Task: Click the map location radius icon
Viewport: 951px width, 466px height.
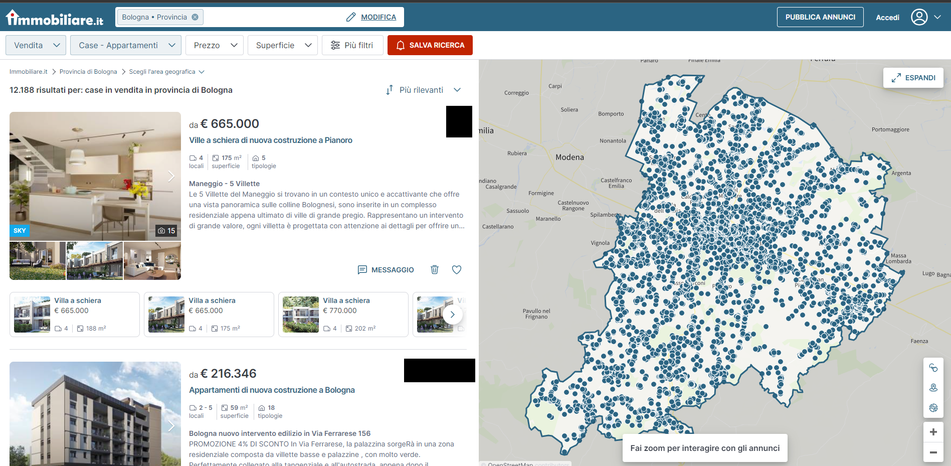Action: pos(933,388)
